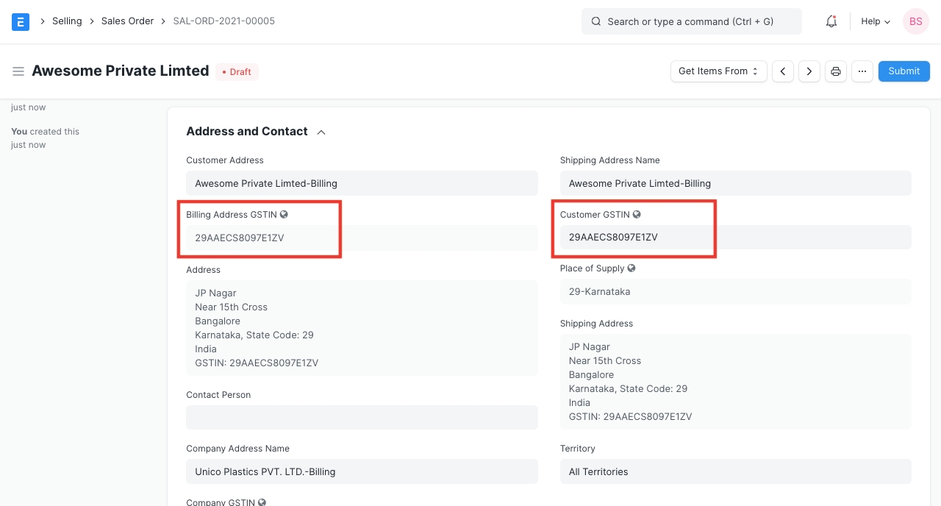Viewport: 941px width, 506px height.
Task: Click the Contact Person field
Action: pos(362,418)
